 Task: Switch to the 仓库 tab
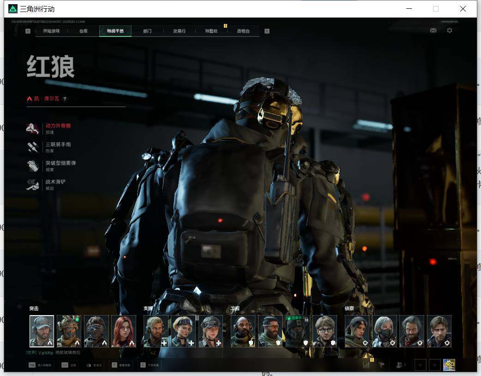click(x=84, y=31)
